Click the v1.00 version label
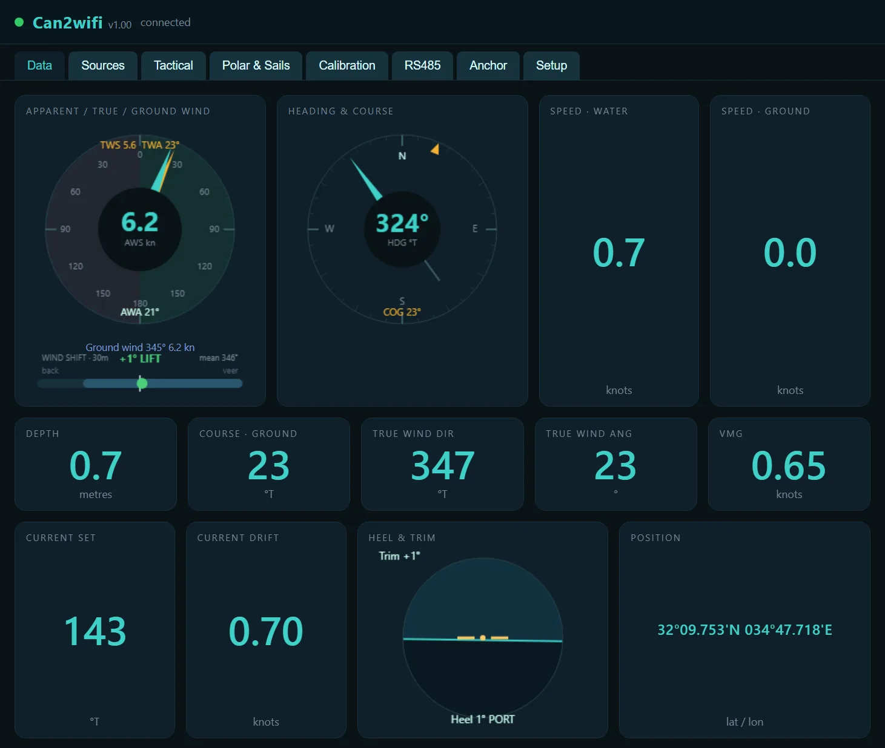The width and height of the screenshot is (885, 748). click(x=120, y=25)
